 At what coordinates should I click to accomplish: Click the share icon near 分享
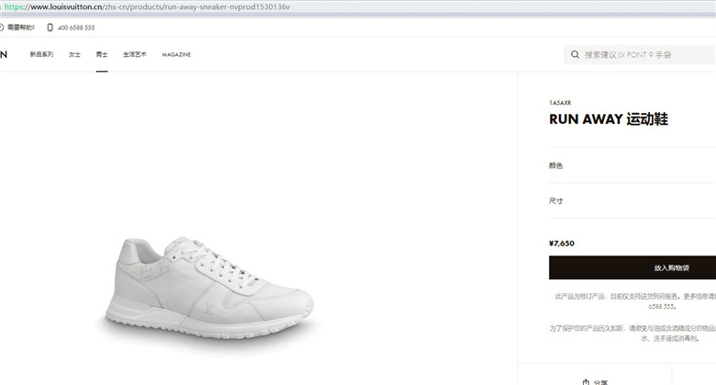tap(586, 382)
